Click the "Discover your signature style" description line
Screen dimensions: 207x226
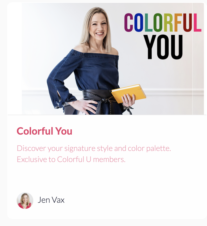tap(94, 148)
